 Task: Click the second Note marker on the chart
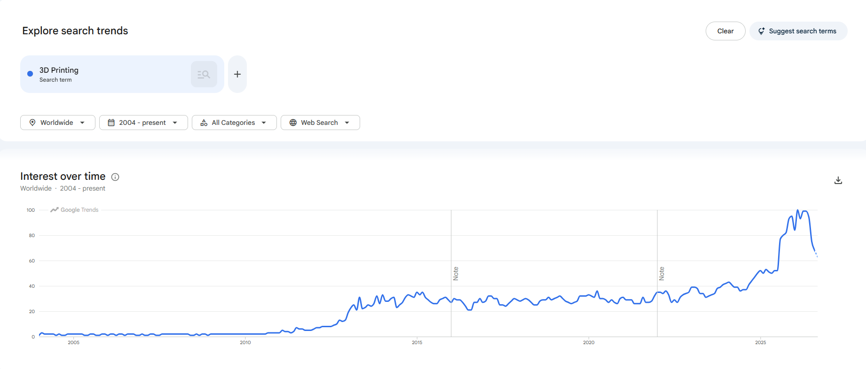[x=661, y=274]
